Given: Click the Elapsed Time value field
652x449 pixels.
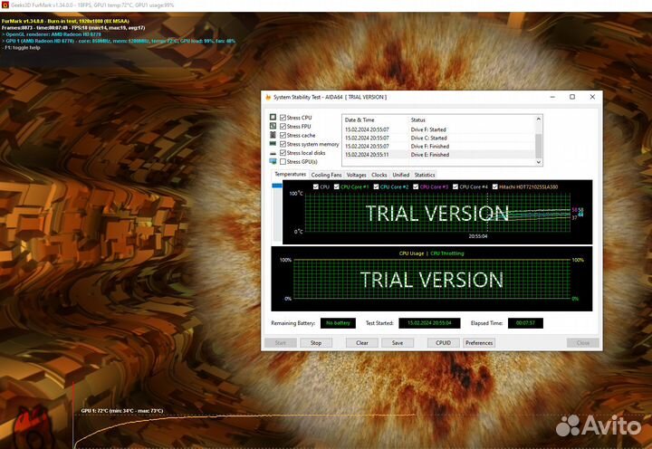Looking at the screenshot, I should point(525,323).
